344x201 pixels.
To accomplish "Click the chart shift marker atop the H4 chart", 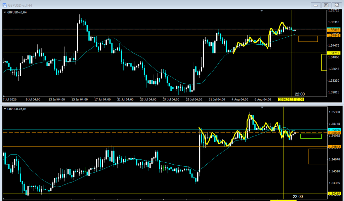I will [x=261, y=10].
